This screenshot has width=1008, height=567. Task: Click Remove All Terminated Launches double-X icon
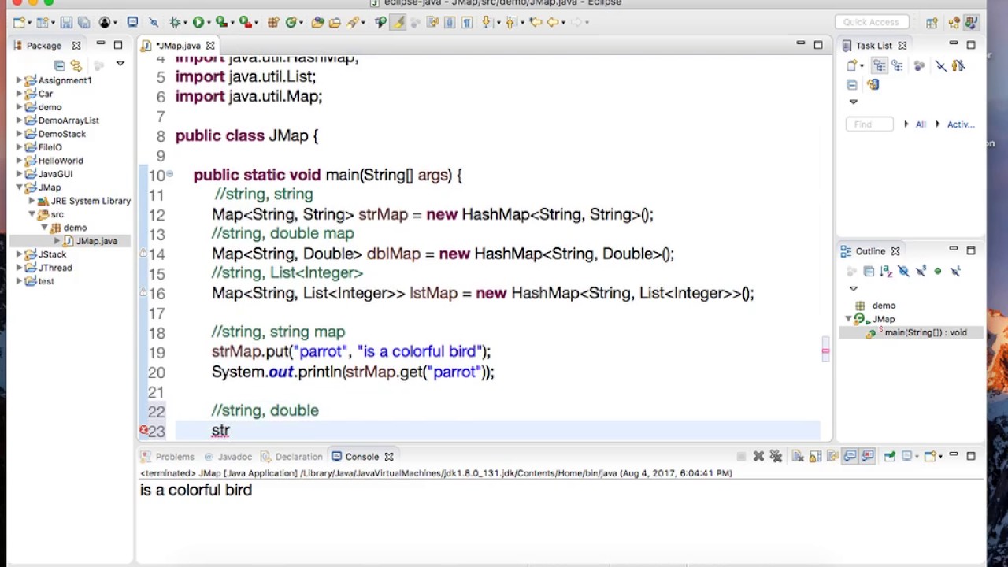click(776, 456)
